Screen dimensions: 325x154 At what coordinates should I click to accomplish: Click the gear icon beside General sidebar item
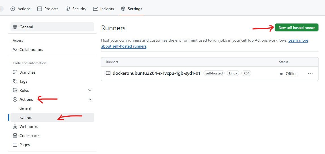[x=15, y=27]
